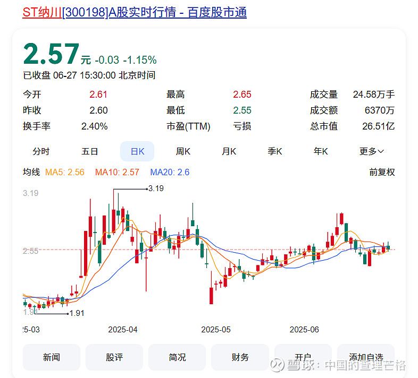Expand the 更多 dropdown
This screenshot has width=418, height=378.
coord(371,151)
